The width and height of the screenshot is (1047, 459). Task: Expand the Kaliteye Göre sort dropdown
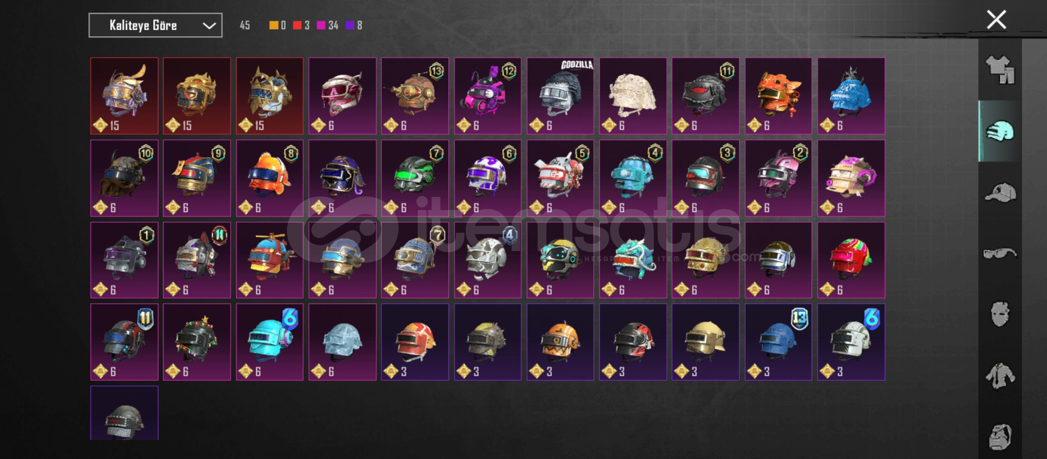click(155, 25)
